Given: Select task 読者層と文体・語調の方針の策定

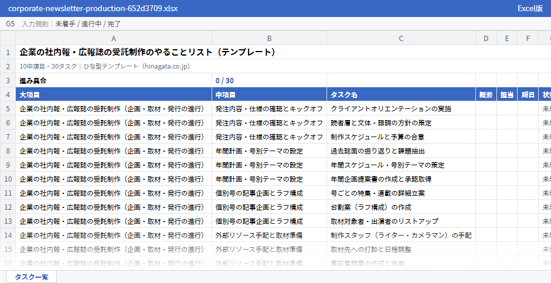Looking at the screenshot, I should tap(401, 122).
